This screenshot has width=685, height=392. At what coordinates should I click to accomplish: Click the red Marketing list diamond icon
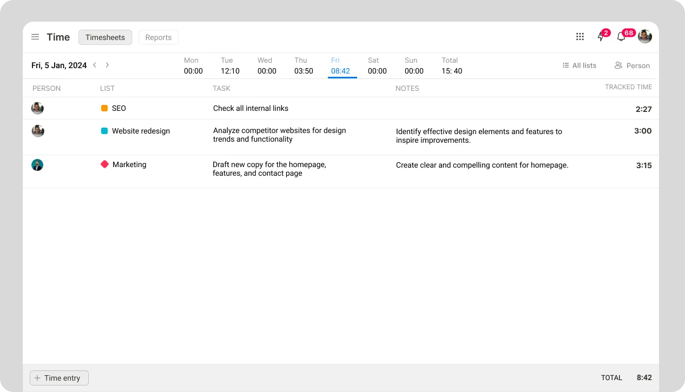105,164
